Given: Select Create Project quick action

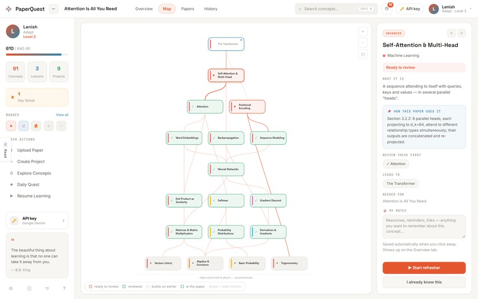Looking at the screenshot, I should point(31,162).
